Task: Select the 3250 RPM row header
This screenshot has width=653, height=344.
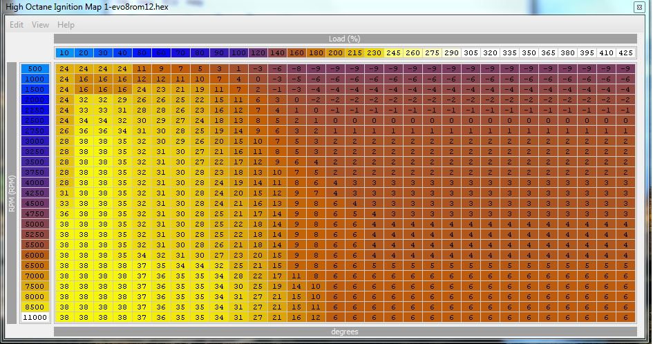Action: pos(35,151)
